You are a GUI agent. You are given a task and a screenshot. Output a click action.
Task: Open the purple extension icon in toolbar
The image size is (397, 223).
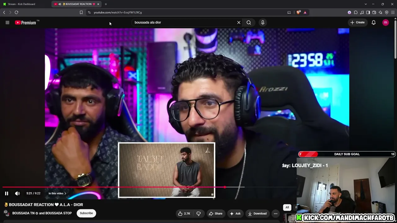(350, 12)
